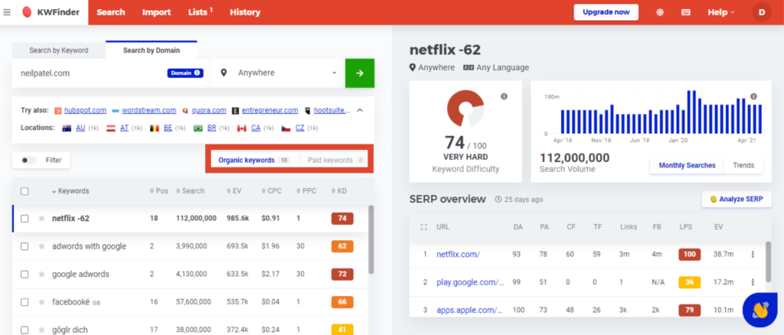Image resolution: width=784 pixels, height=335 pixels.
Task: Toggle the Filter switch
Action: [30, 161]
